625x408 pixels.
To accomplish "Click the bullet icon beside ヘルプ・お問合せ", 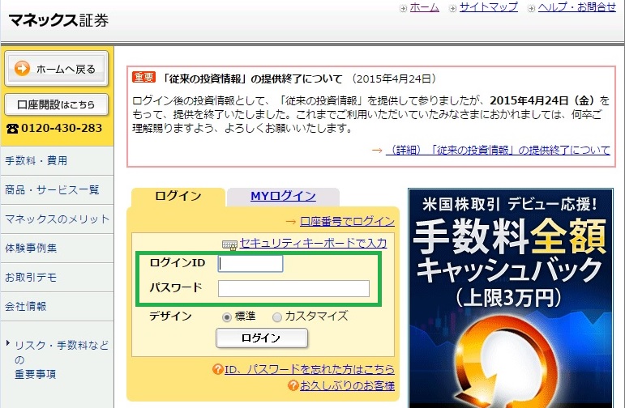I will coord(531,8).
